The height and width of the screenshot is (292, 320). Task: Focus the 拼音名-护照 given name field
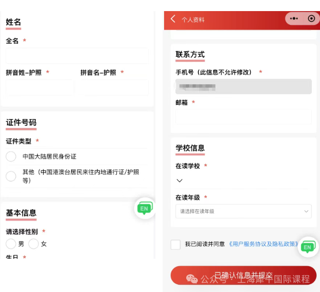(115, 88)
